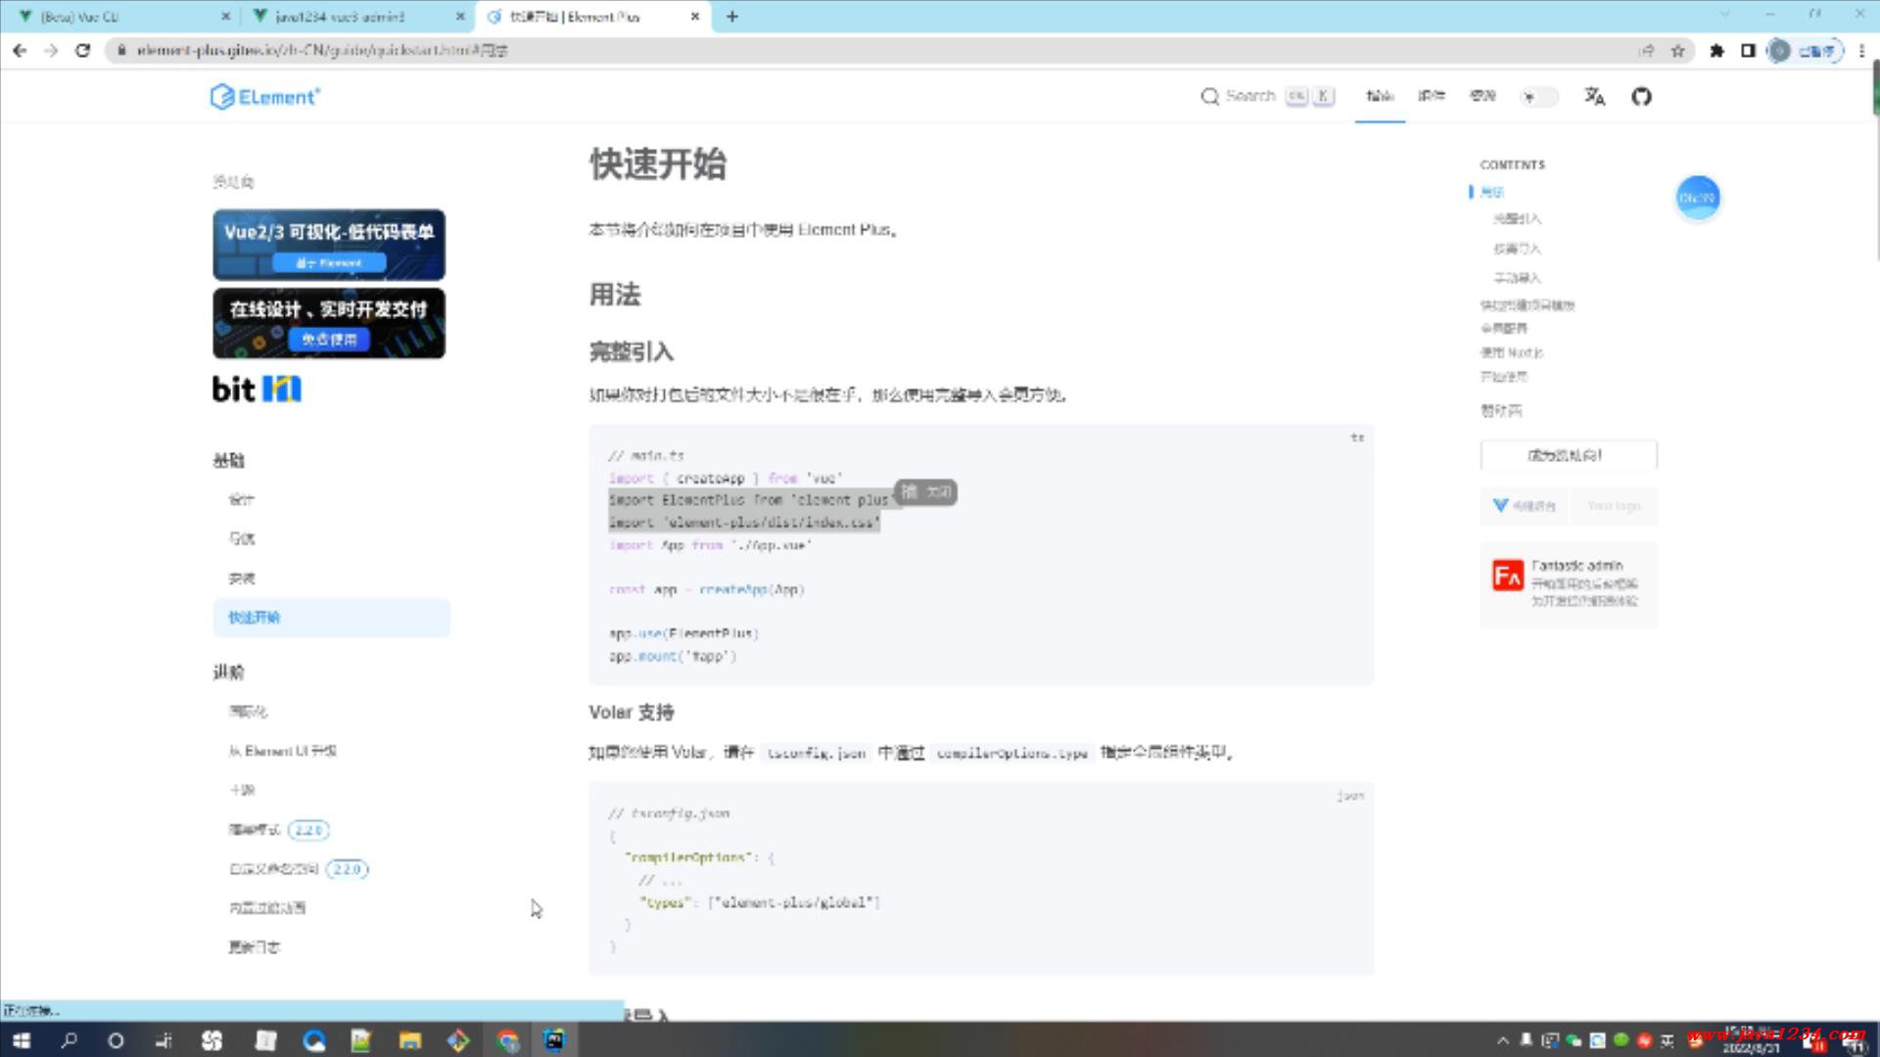This screenshot has width=1880, height=1057.
Task: Switch to the JetBrains IDE in taskbar
Action: coord(554,1040)
